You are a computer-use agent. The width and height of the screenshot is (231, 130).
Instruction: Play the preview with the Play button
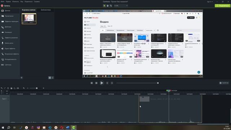[102, 83]
